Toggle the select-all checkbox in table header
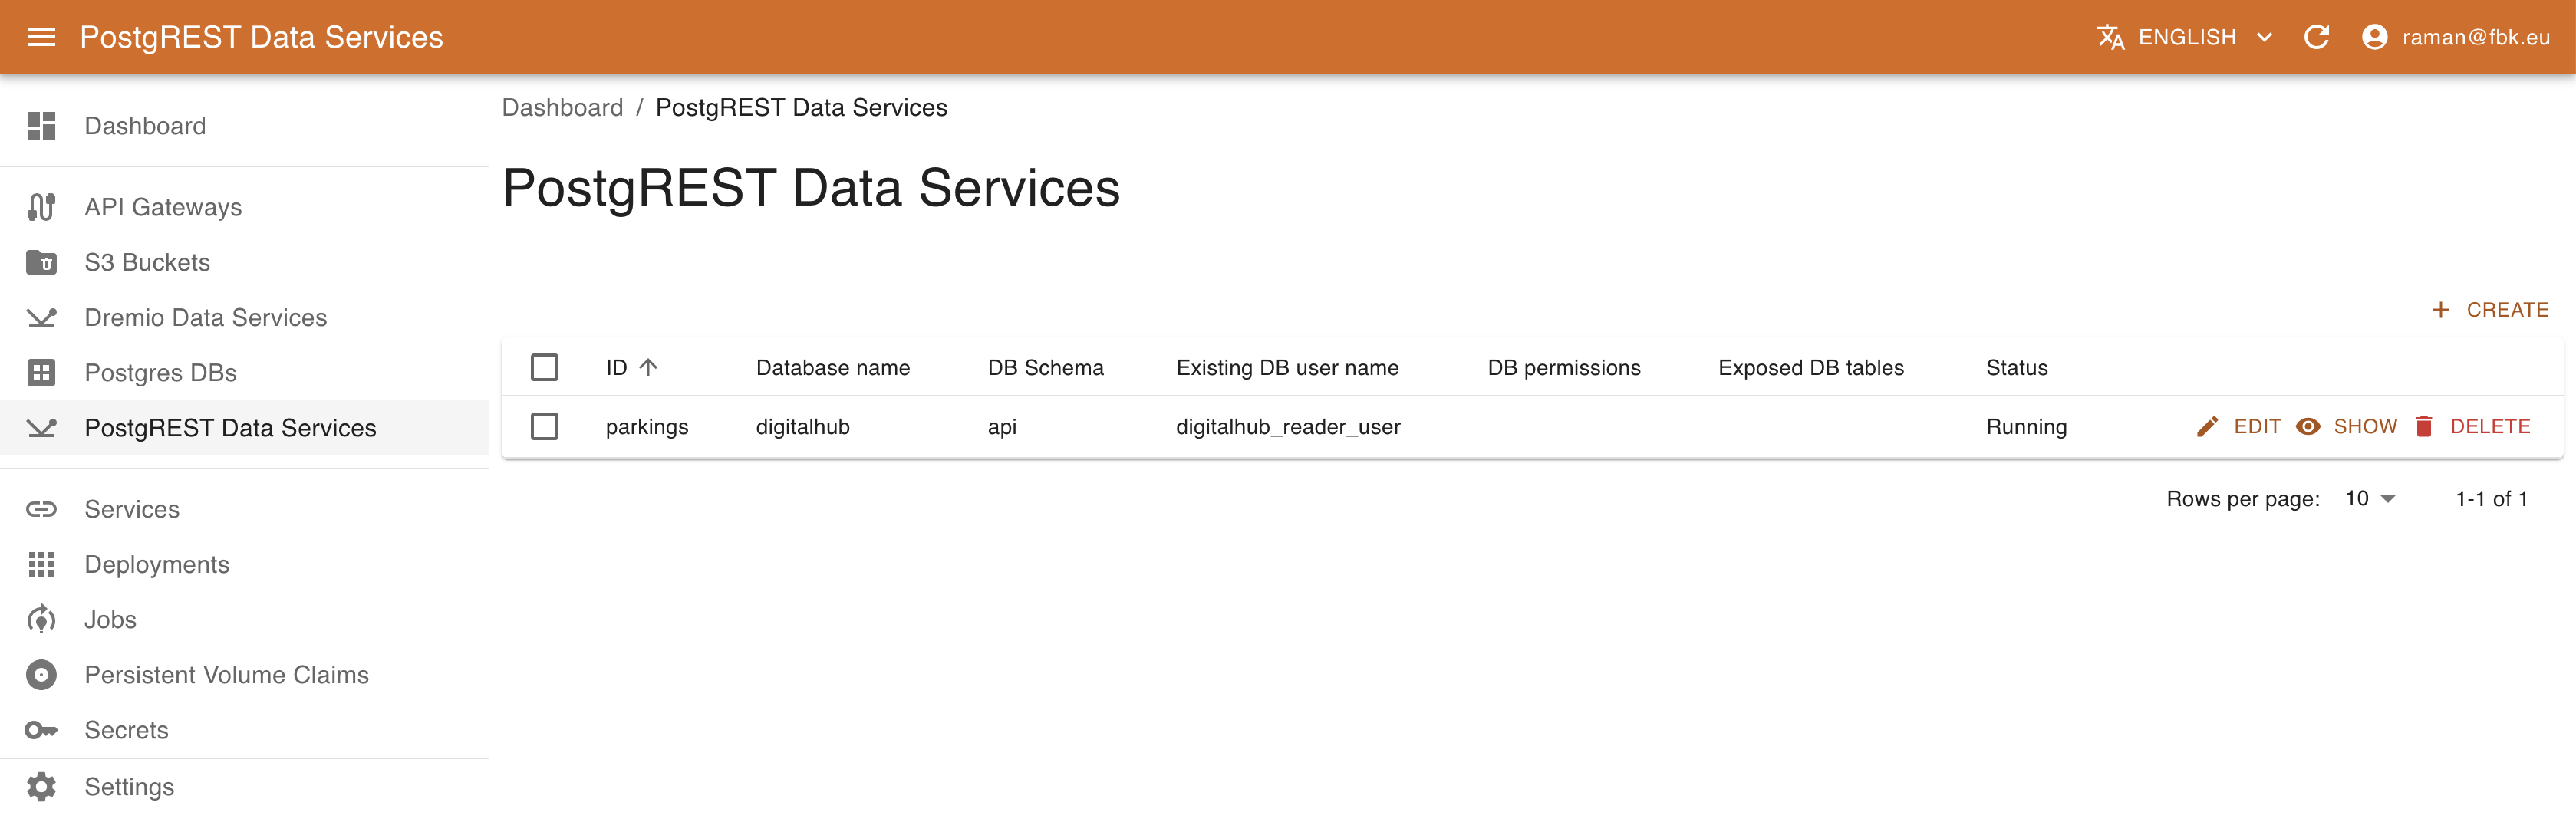Viewport: 2576px width, 822px height. [544, 367]
